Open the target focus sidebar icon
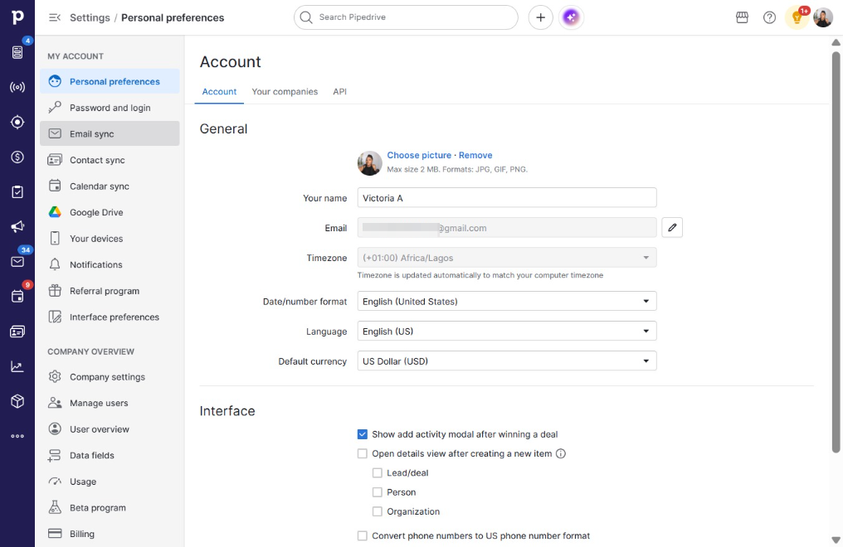Viewport: 843px width, 547px height. pos(17,122)
